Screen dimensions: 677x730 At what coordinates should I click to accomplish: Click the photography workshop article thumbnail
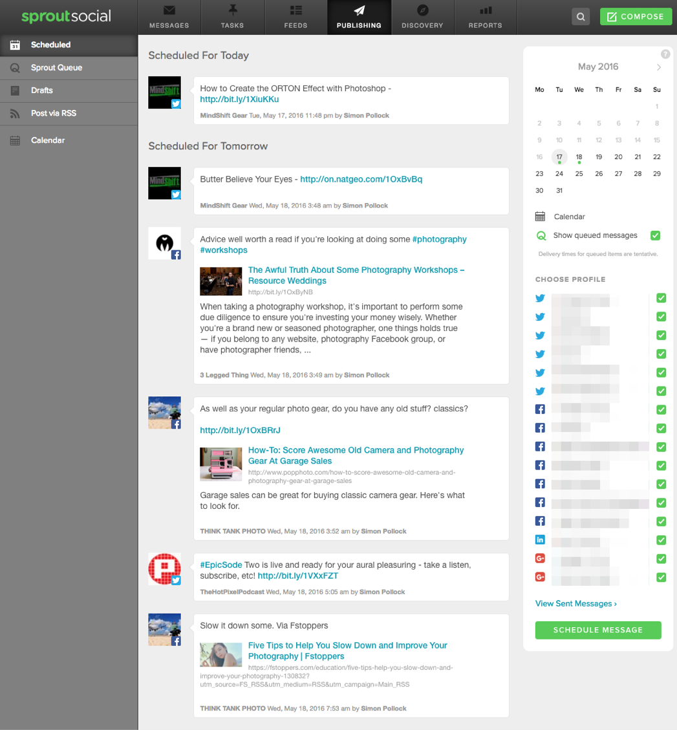pyautogui.click(x=220, y=281)
